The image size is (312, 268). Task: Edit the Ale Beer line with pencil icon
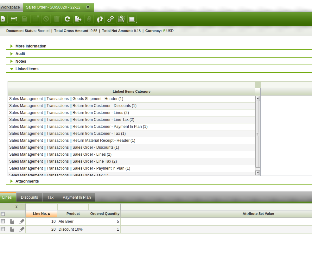coord(22,221)
